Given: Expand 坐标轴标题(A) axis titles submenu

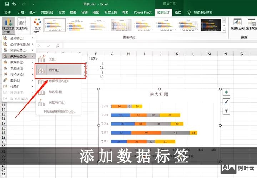Looking at the screenshot, I should [19, 44].
